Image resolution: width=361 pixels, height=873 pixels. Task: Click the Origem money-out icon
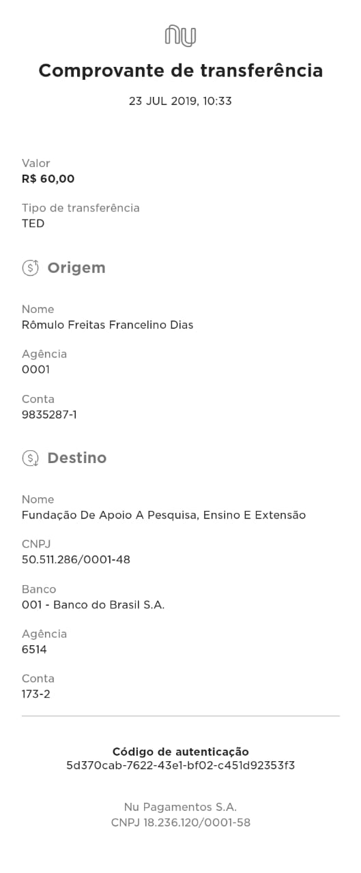31,267
